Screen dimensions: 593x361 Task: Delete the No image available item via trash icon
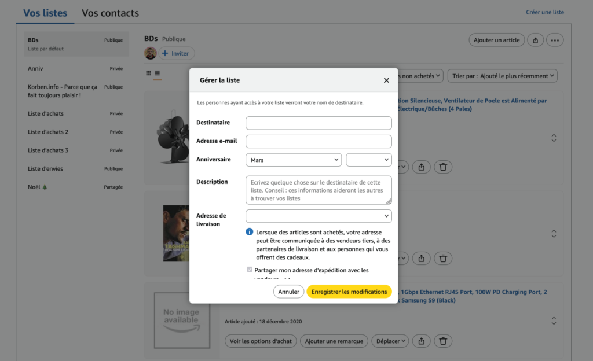[443, 341]
